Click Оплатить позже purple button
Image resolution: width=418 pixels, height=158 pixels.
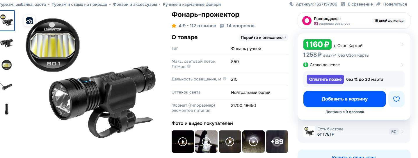point(325,79)
